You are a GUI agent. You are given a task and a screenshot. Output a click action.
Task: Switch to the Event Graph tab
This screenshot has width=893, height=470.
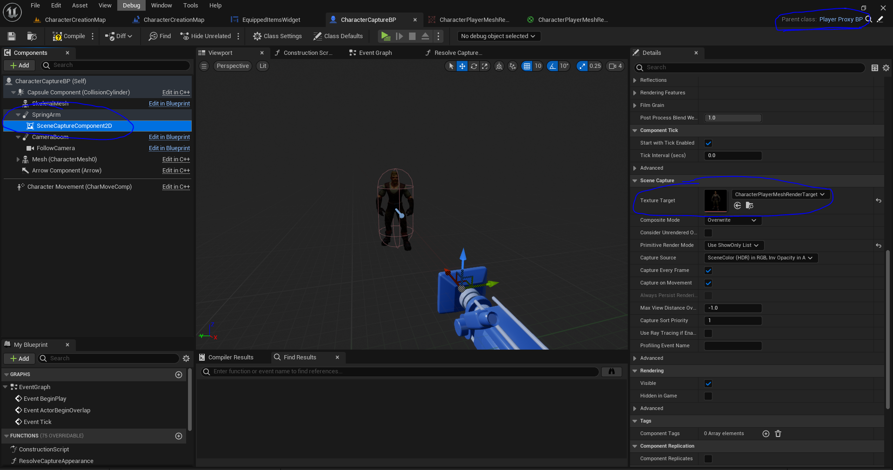pos(371,53)
